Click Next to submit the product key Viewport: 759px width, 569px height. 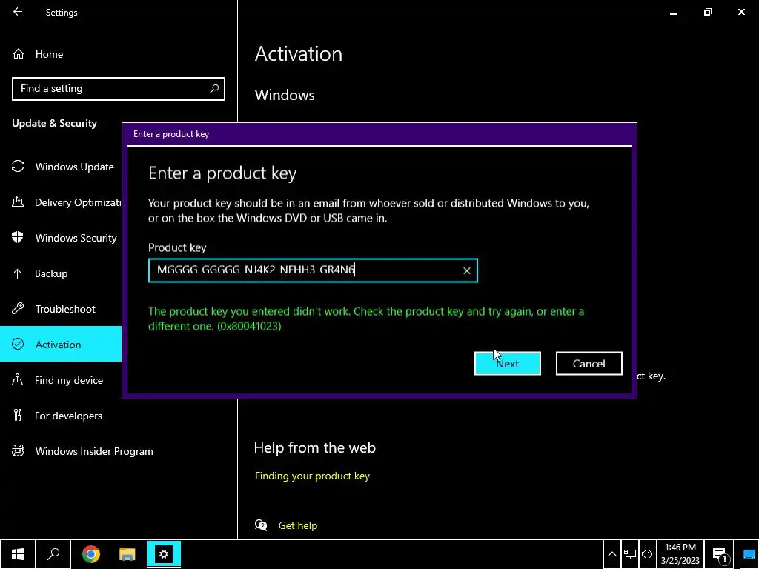(x=507, y=363)
